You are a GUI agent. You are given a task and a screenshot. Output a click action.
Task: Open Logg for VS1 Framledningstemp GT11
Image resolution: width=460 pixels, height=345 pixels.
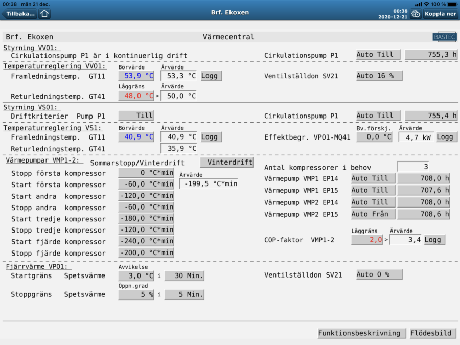tap(211, 136)
